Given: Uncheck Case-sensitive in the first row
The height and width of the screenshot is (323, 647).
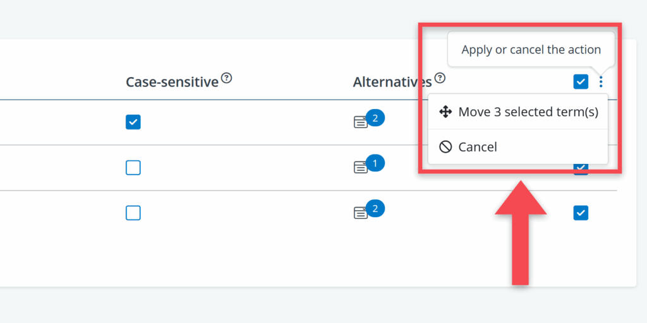Looking at the screenshot, I should (x=133, y=122).
